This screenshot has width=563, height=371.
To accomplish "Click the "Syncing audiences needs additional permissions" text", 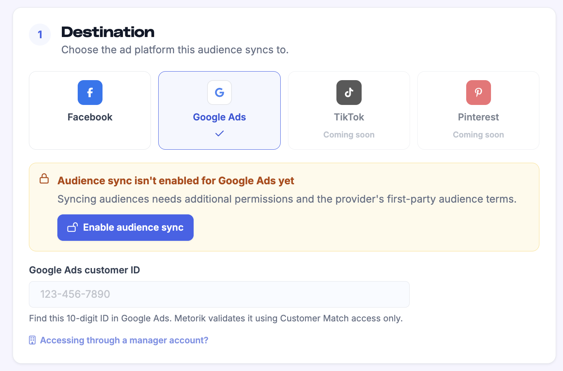I will coord(287,199).
